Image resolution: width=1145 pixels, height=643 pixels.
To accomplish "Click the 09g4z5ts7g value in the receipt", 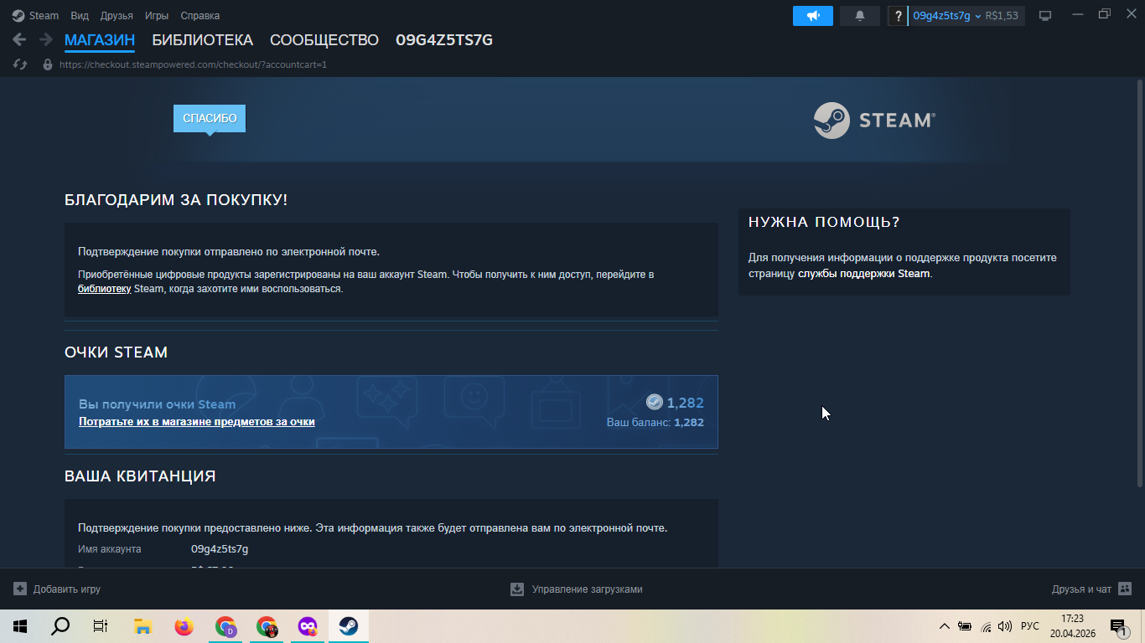I will click(220, 549).
